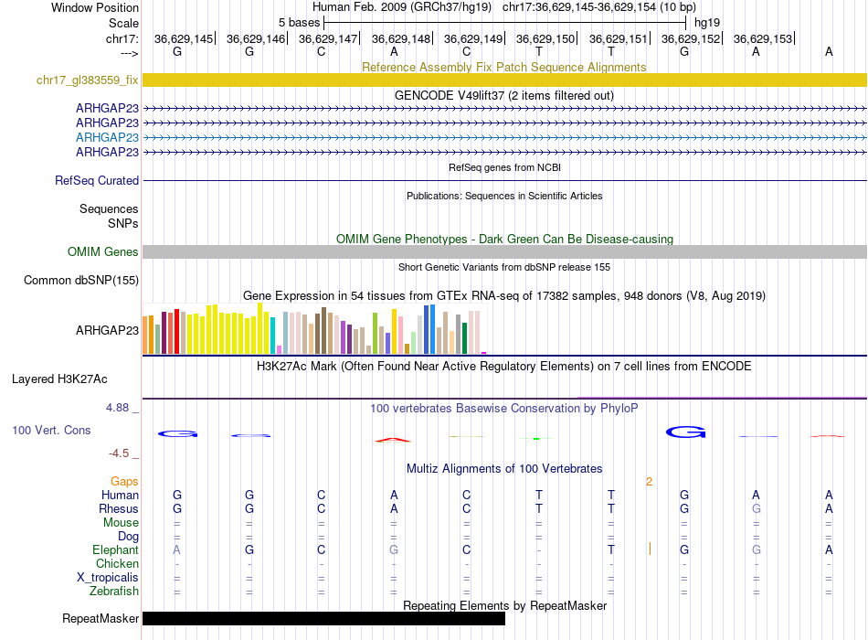This screenshot has height=640, width=868.
Task: Click the orange Gaps label
Action: tap(124, 482)
